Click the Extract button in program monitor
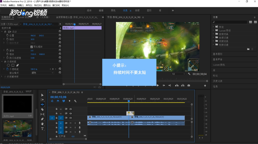 pos(183,85)
